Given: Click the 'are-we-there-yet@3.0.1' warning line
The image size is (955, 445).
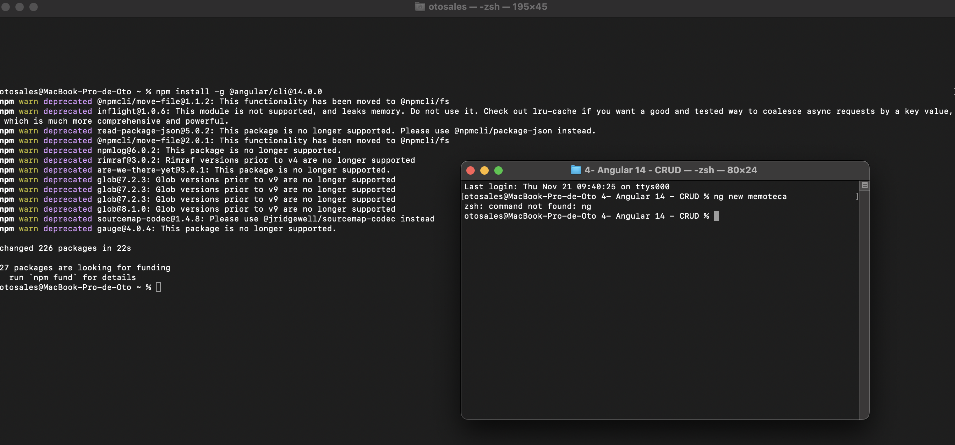Looking at the screenshot, I should 195,170.
